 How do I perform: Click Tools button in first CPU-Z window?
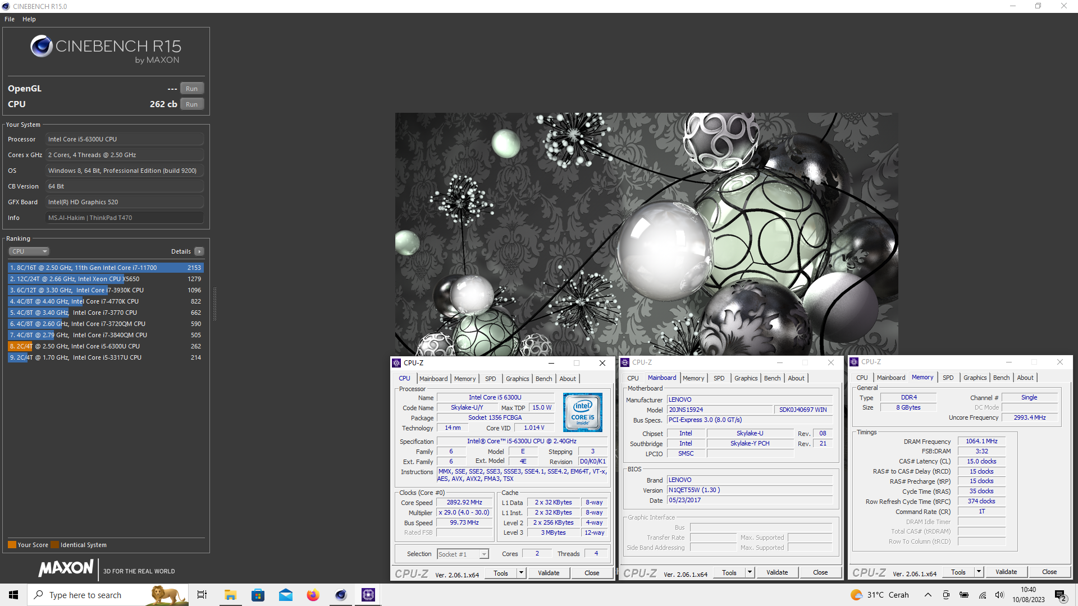(501, 573)
